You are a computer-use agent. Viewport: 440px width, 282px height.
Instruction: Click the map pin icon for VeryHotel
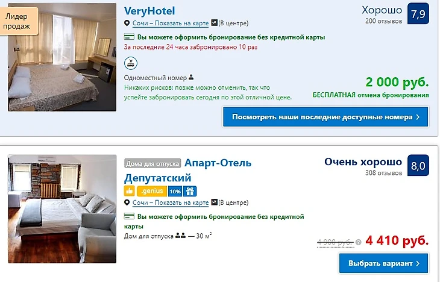click(x=127, y=23)
